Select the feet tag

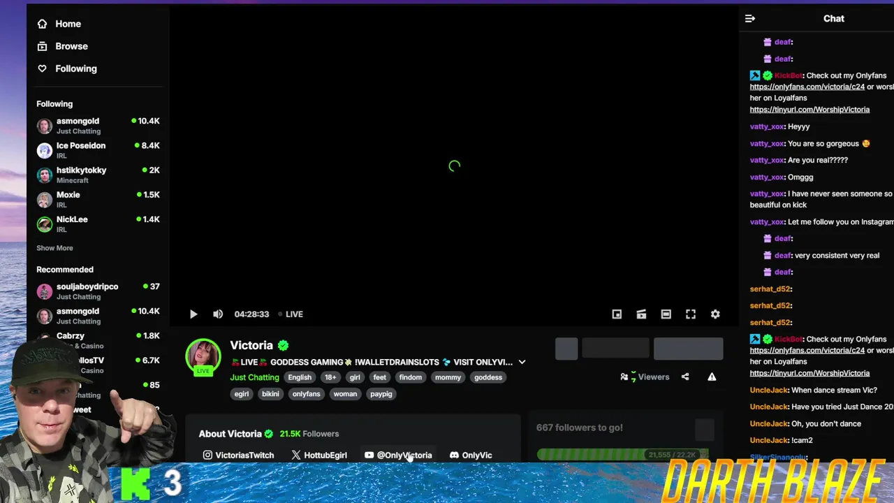379,377
